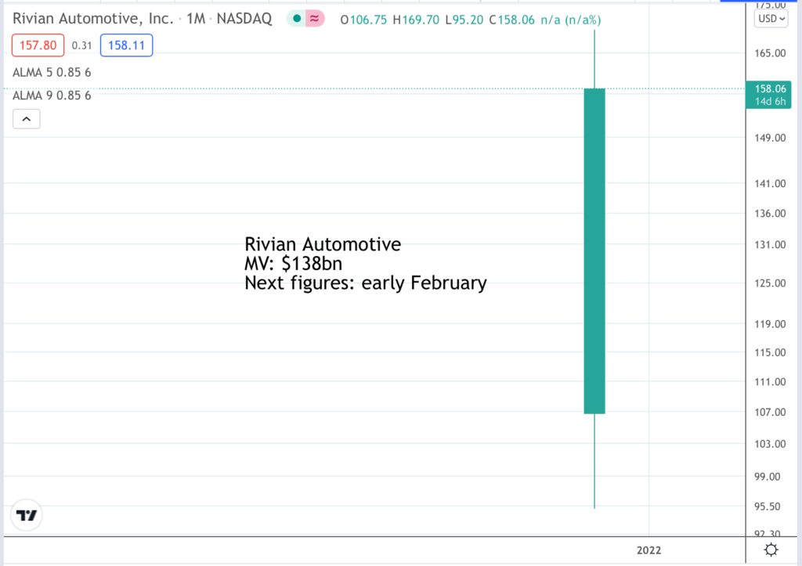Click the NASDAQ exchange label
802x566 pixels.
(x=244, y=19)
